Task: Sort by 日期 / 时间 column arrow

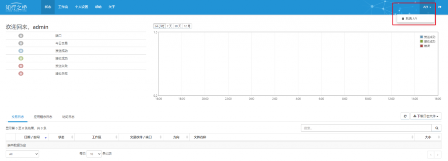Action: [45, 137]
